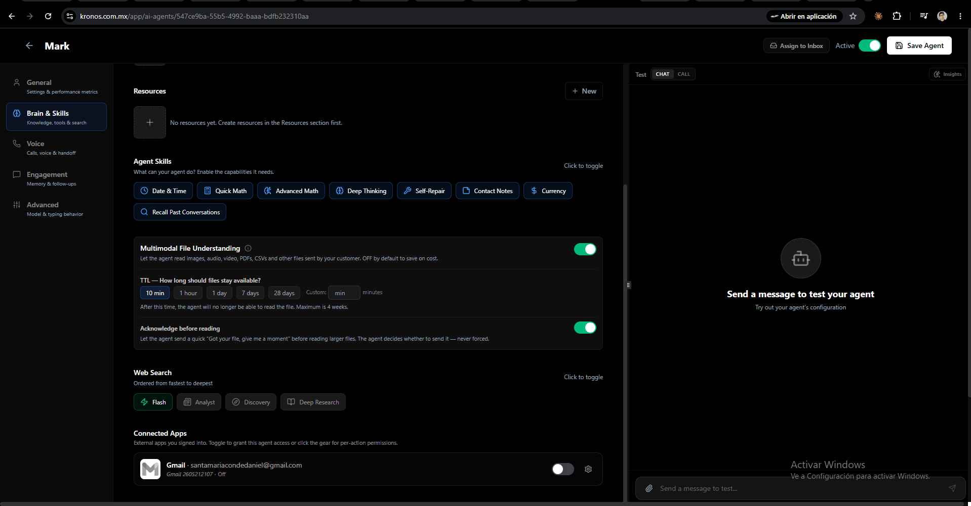Open Gmail permissions gear icon

point(588,469)
